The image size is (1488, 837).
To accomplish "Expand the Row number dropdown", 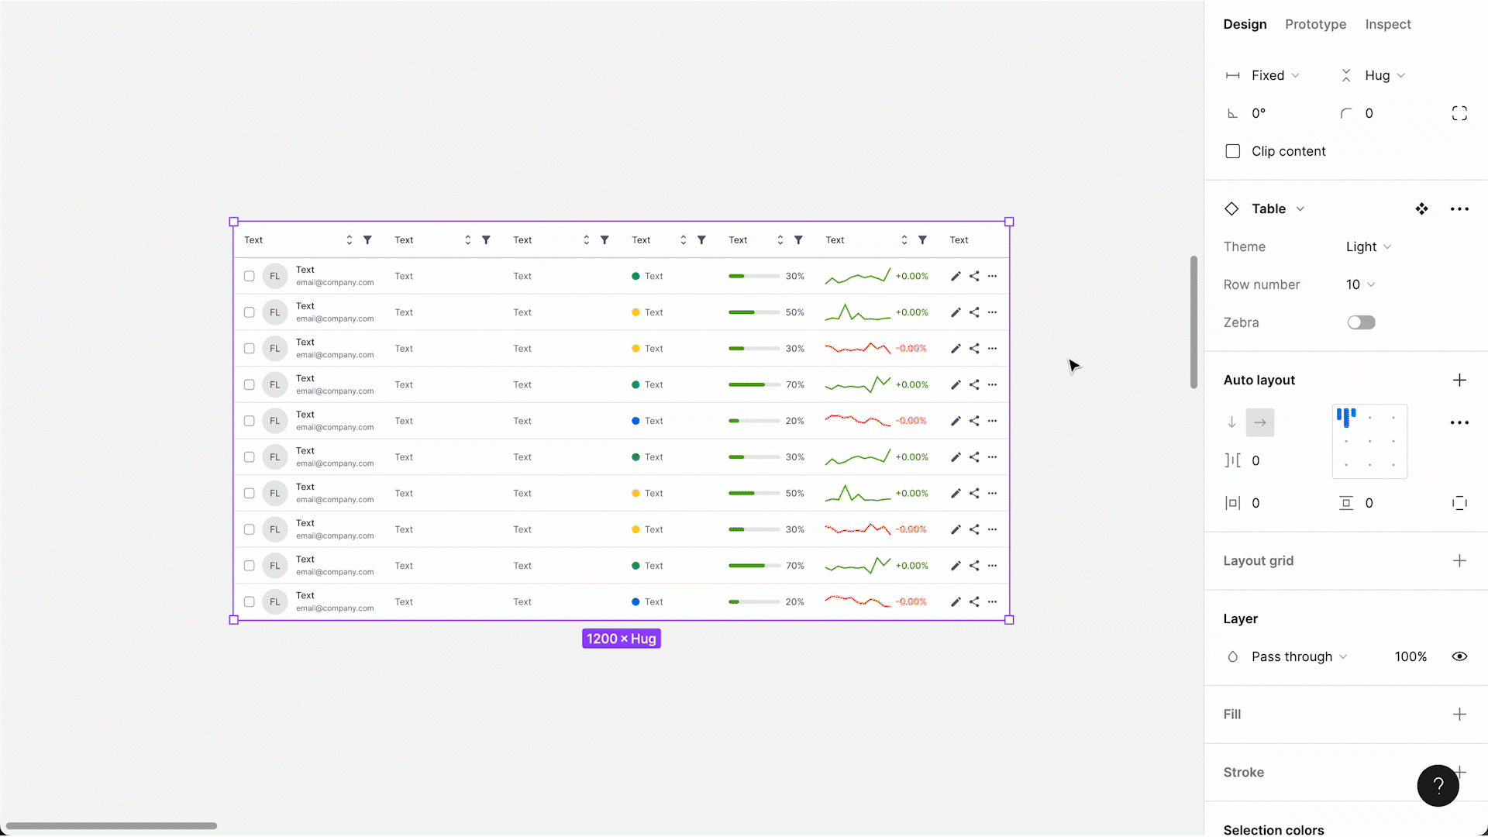I will 1360,284.
